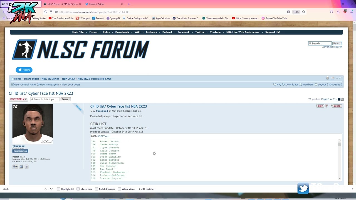This screenshot has width=356, height=200.
Task: Click the EDIT post button
Action: [x=320, y=106]
